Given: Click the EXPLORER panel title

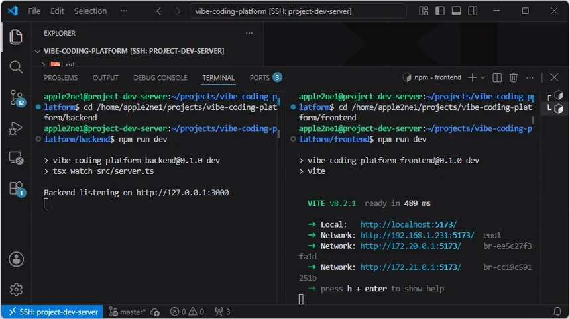Looking at the screenshot, I should tap(60, 33).
